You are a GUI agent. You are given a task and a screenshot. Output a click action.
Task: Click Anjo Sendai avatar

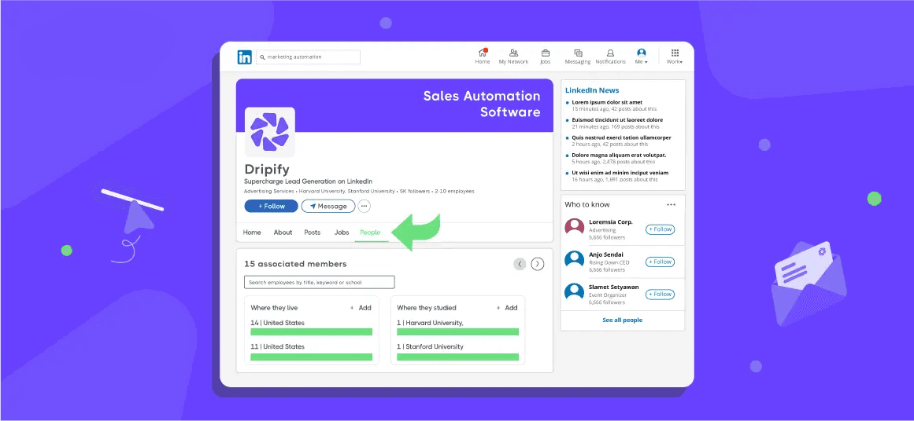point(574,260)
